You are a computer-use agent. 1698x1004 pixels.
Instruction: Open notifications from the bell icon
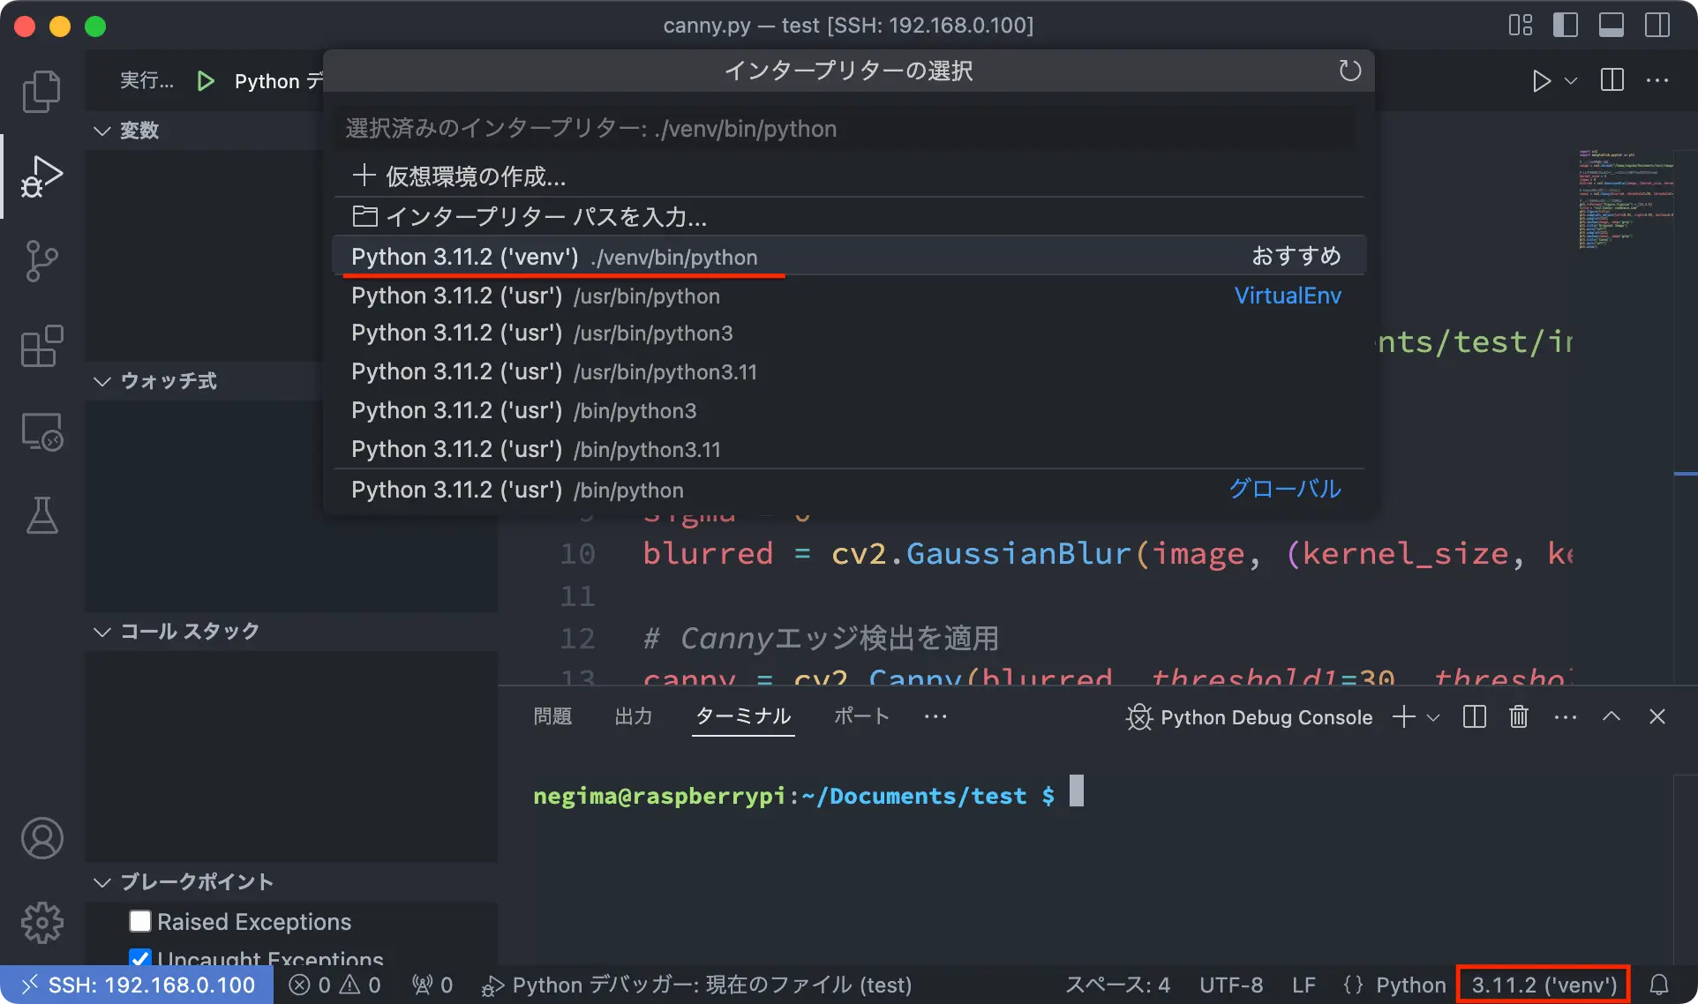click(x=1659, y=985)
